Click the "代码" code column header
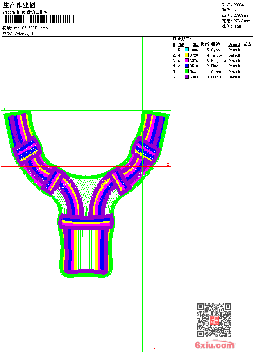 204,44
